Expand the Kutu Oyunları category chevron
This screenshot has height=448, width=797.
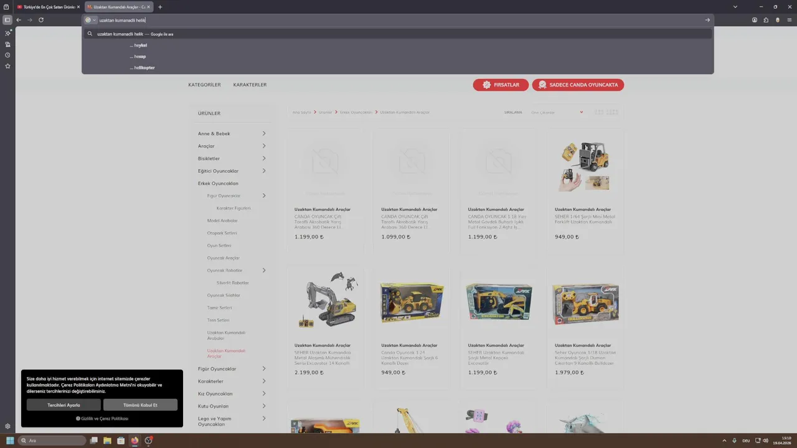(x=264, y=406)
